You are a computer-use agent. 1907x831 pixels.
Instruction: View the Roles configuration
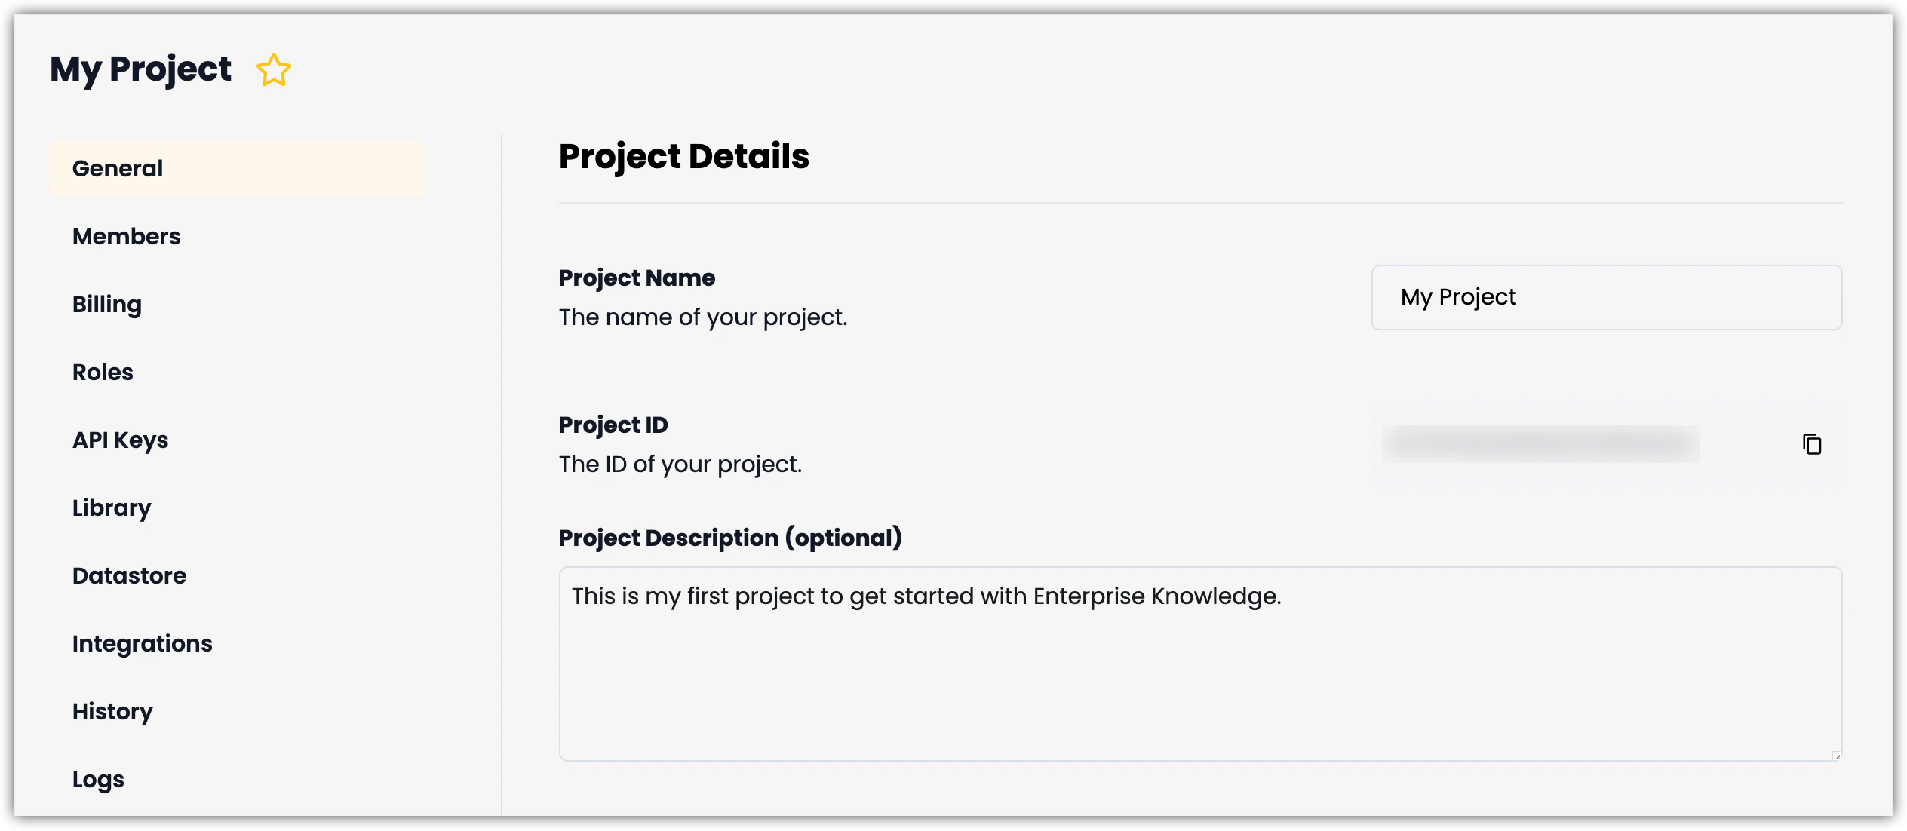pos(102,372)
